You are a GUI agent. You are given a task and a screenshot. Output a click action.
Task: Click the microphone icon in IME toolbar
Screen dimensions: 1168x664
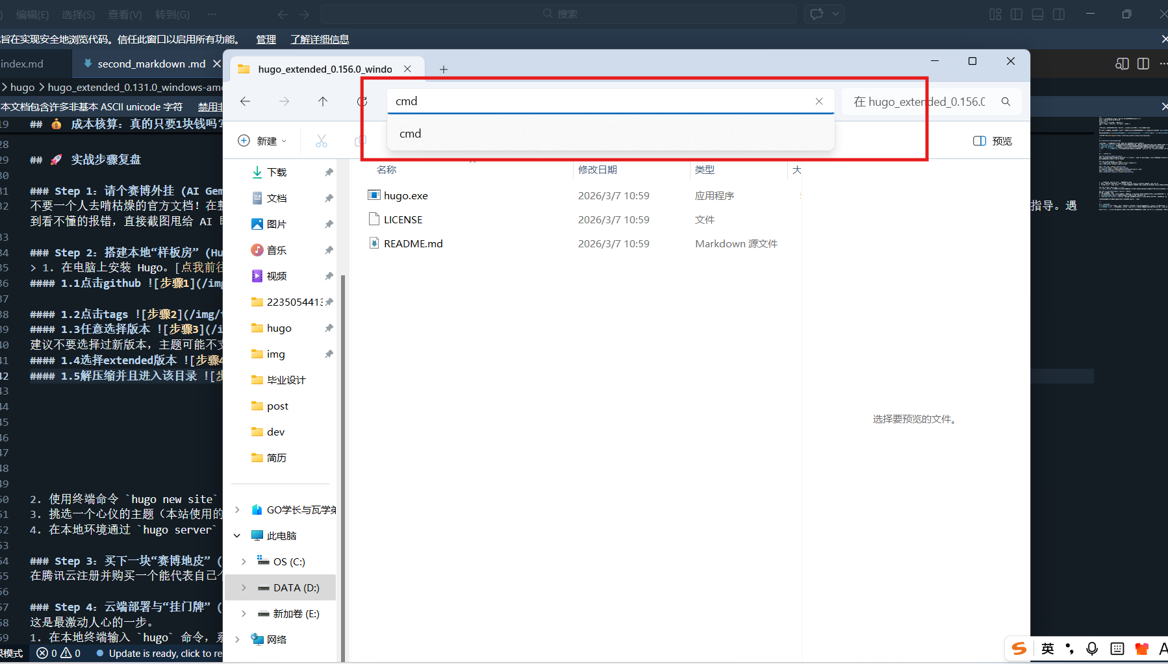(x=1092, y=648)
